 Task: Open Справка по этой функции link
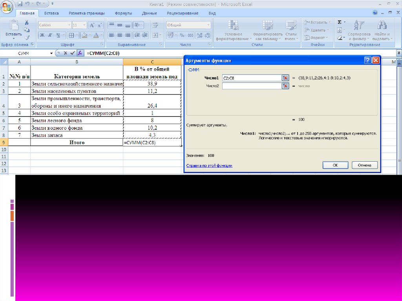pos(209,166)
